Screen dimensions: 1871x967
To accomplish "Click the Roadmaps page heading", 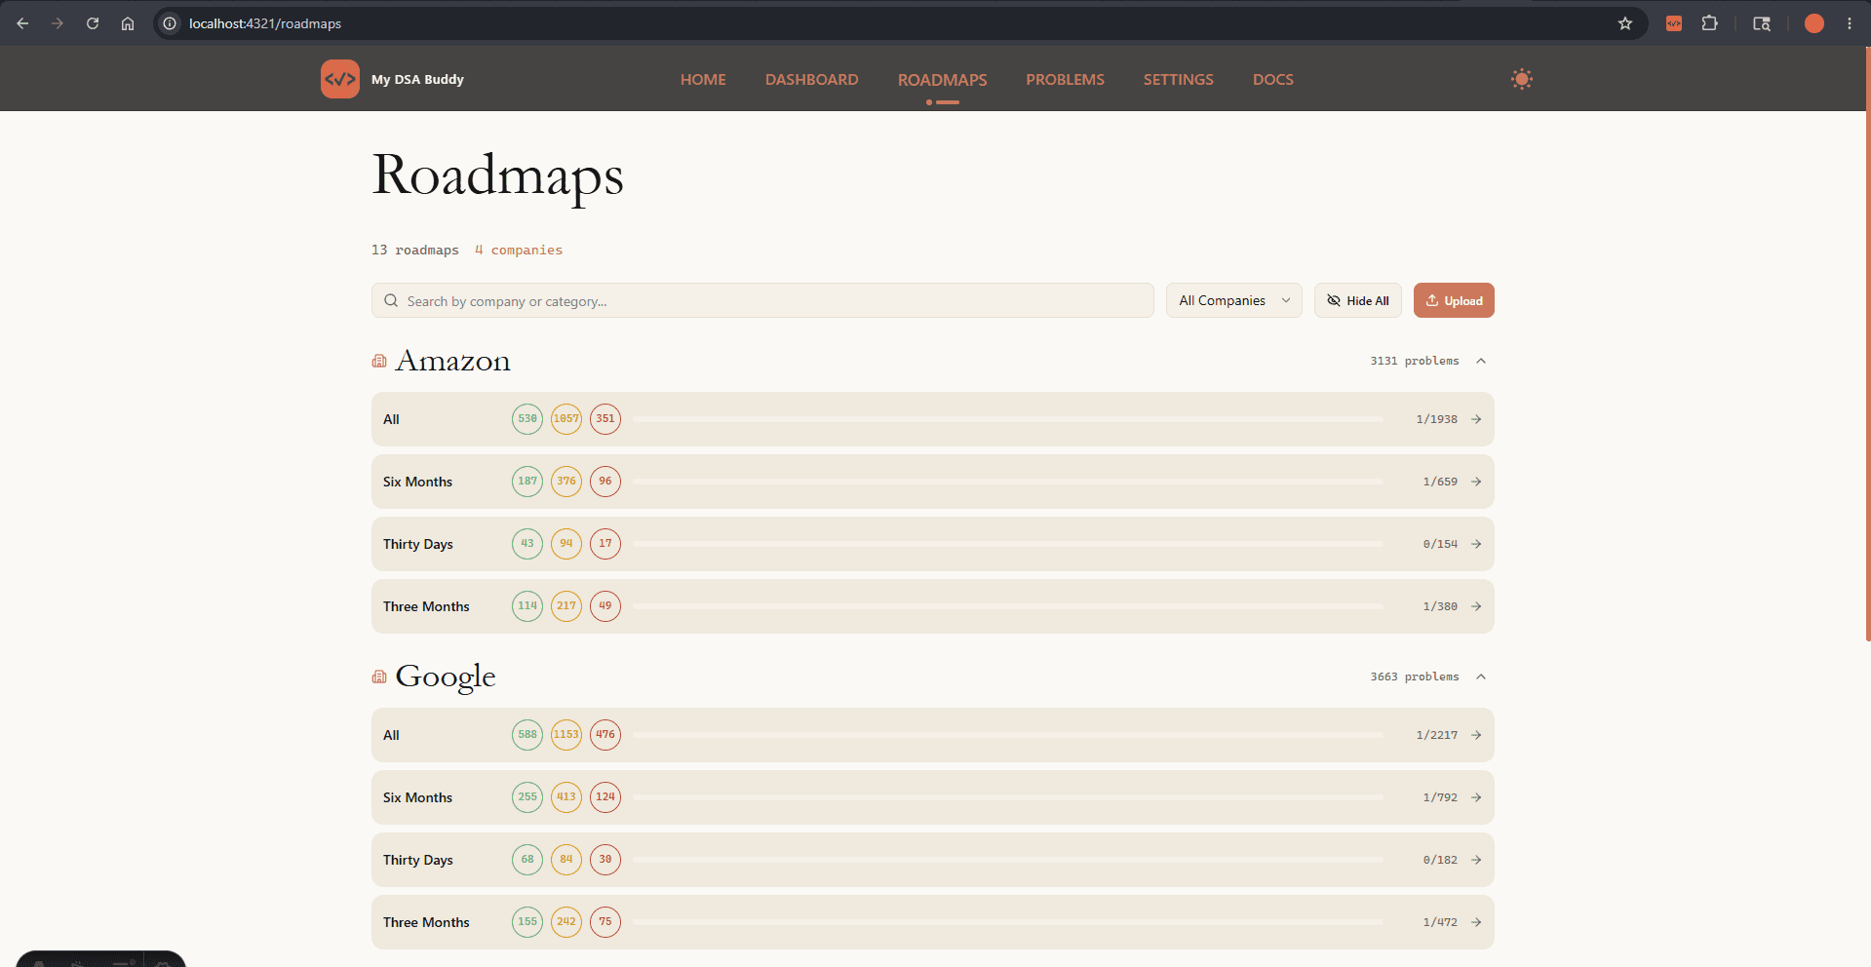I will click(497, 176).
